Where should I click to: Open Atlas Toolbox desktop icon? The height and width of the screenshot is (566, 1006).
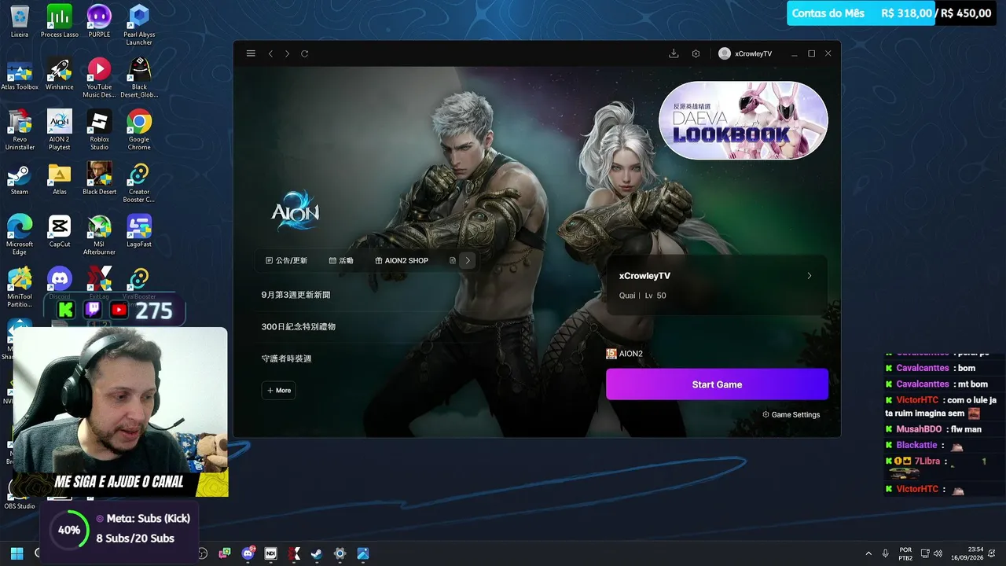pos(20,75)
